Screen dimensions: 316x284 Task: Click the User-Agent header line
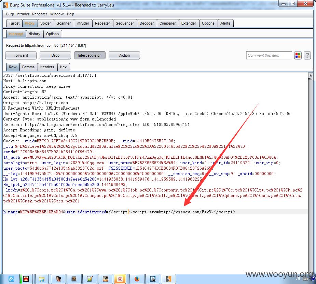click(x=147, y=114)
